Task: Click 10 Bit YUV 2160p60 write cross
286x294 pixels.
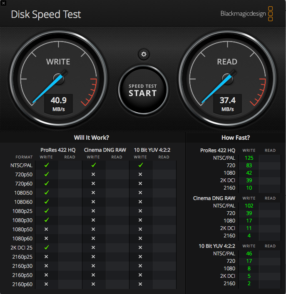Action: pos(140,284)
